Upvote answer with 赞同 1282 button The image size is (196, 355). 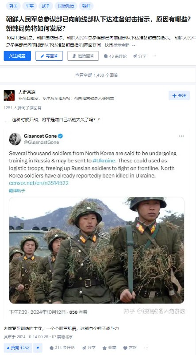[x=18, y=348]
